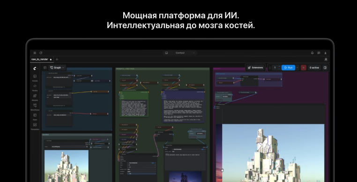Open the Models sidebar panel
This screenshot has height=182, width=357.
(35, 98)
